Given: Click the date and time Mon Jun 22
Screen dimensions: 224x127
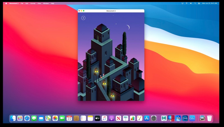Looking at the screenshot, I should click(209, 3).
